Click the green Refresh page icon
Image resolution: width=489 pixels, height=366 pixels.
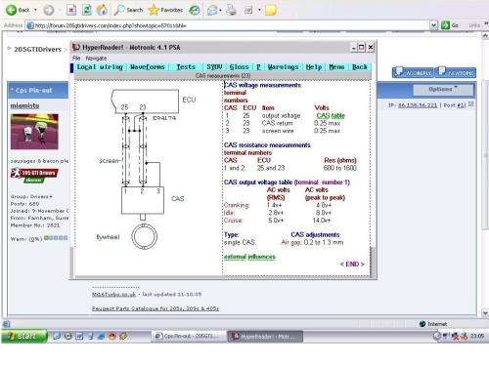(86, 10)
